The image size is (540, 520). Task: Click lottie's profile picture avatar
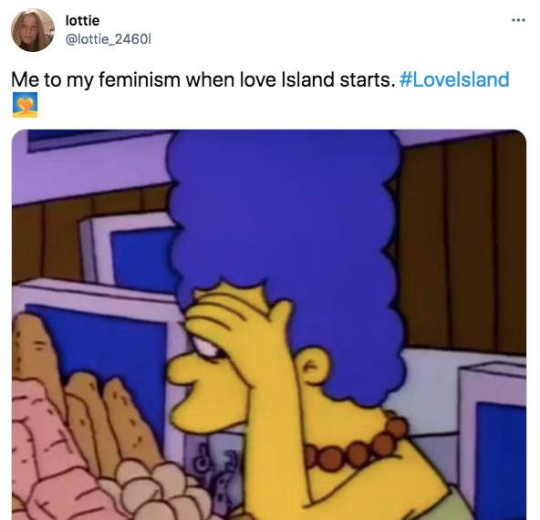(33, 30)
